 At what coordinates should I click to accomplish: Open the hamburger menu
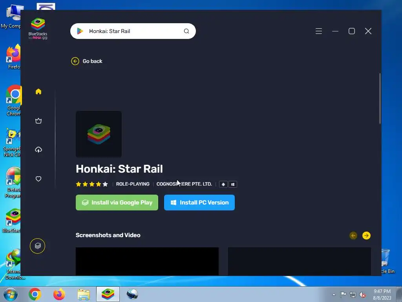pyautogui.click(x=319, y=31)
